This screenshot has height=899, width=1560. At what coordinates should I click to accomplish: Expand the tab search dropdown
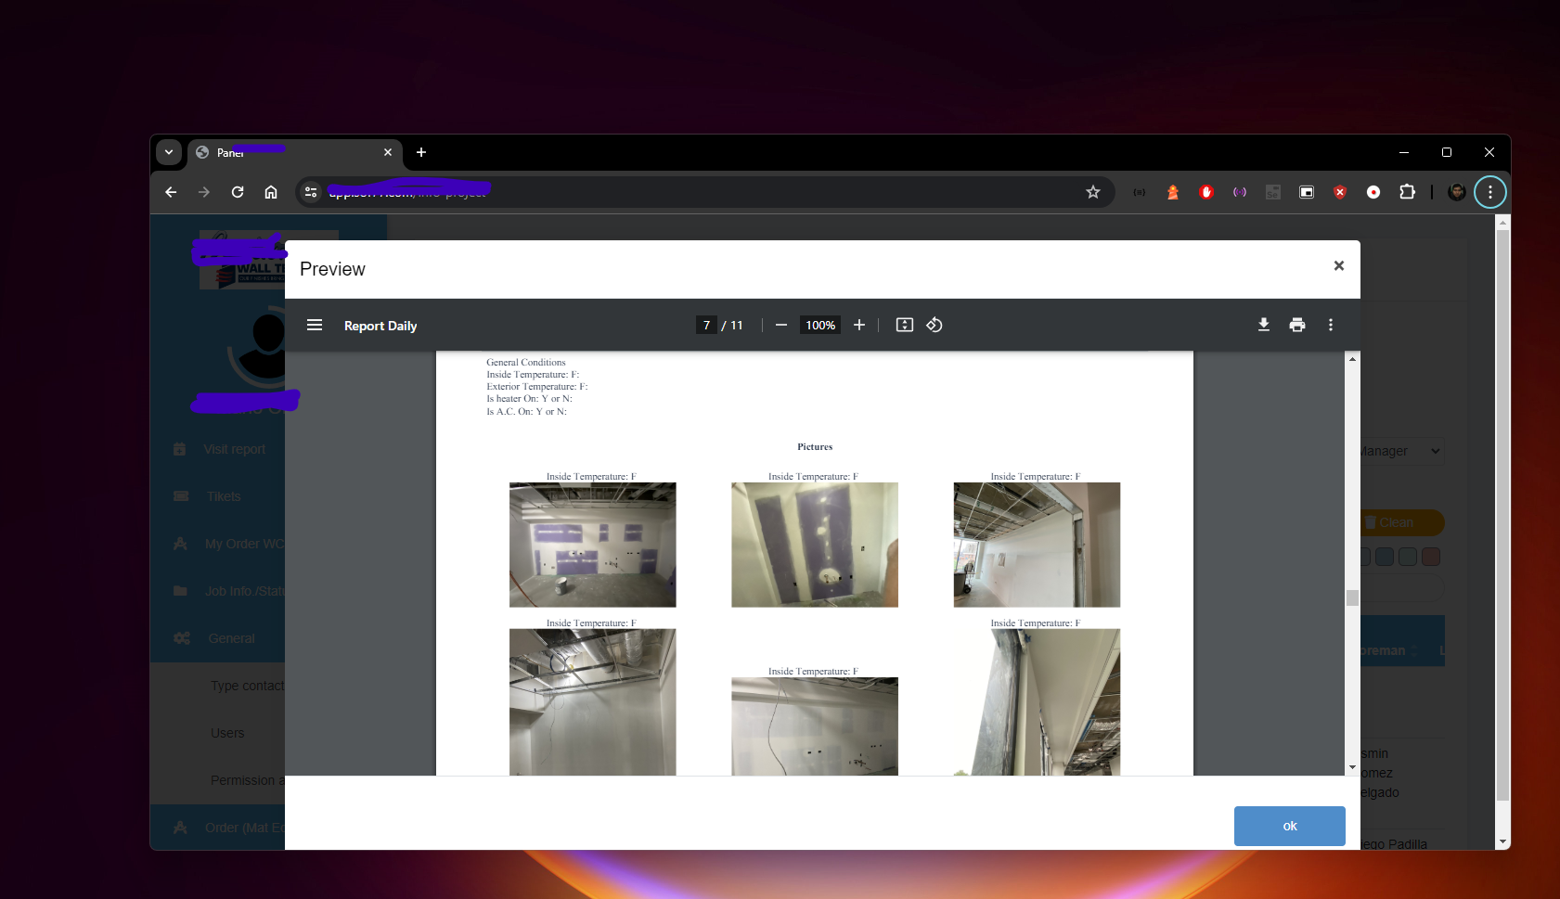169,152
